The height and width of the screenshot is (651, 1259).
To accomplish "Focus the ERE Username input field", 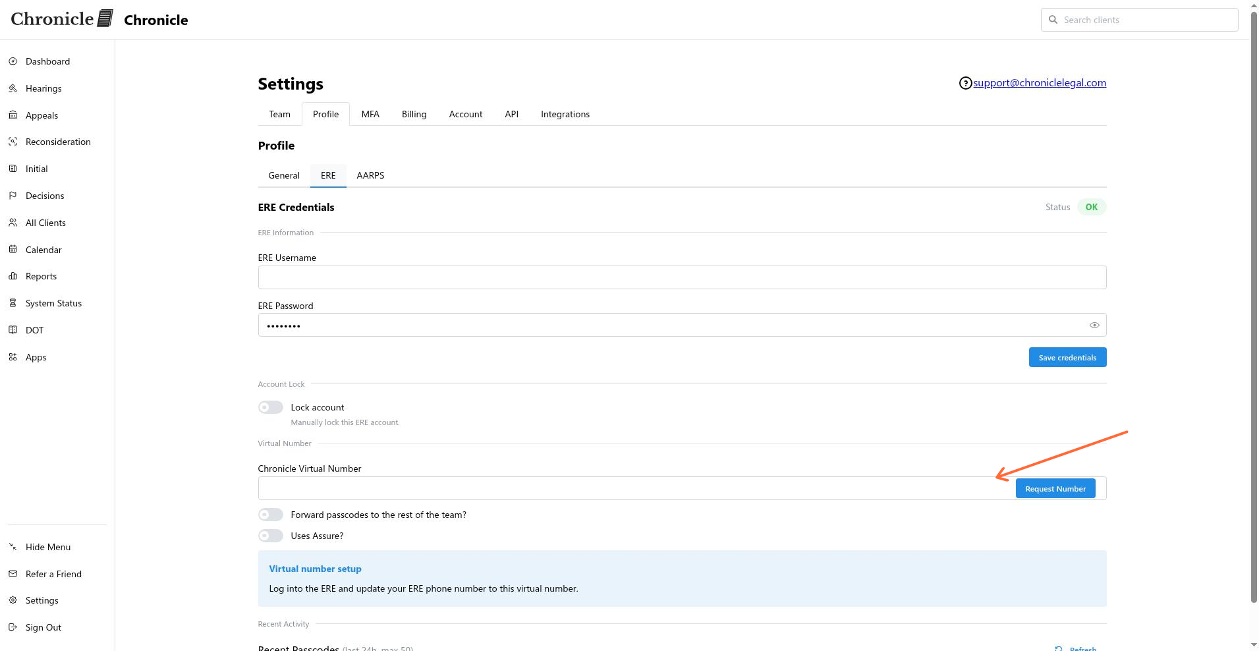I will (682, 277).
